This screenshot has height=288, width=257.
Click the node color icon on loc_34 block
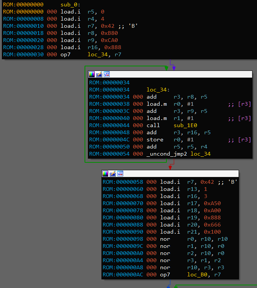tap(92, 74)
